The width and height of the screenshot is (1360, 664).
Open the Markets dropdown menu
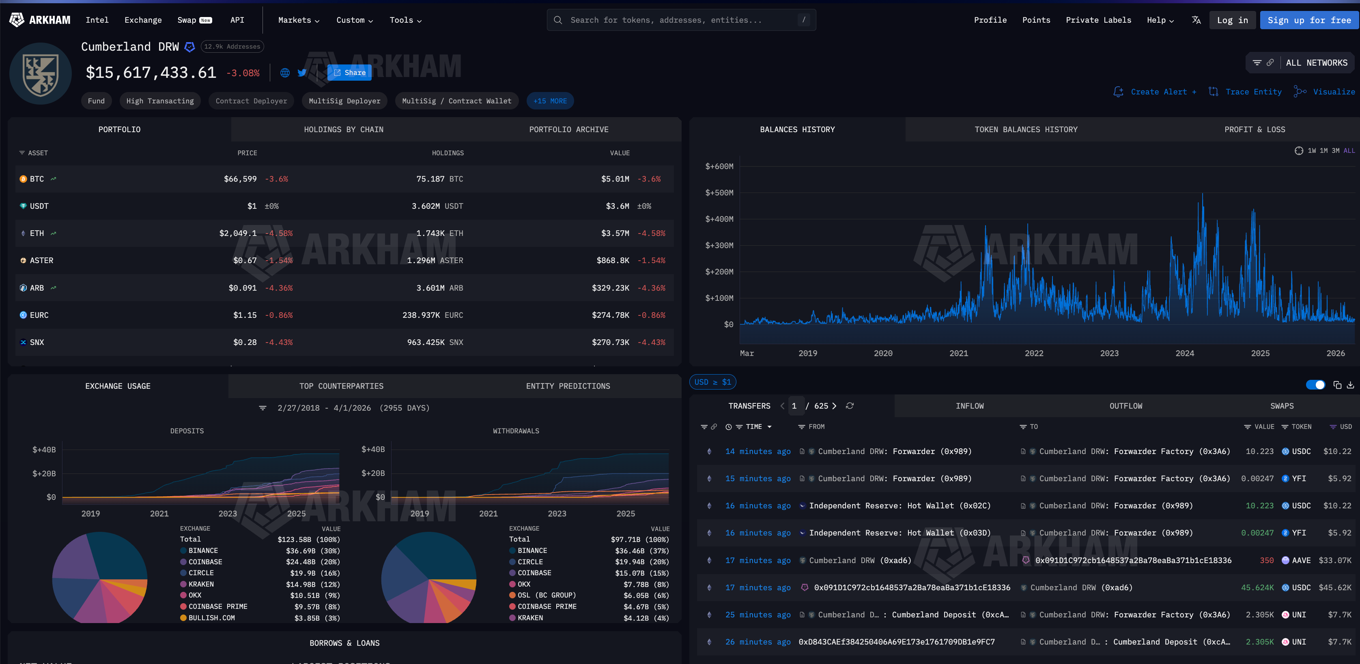[299, 20]
